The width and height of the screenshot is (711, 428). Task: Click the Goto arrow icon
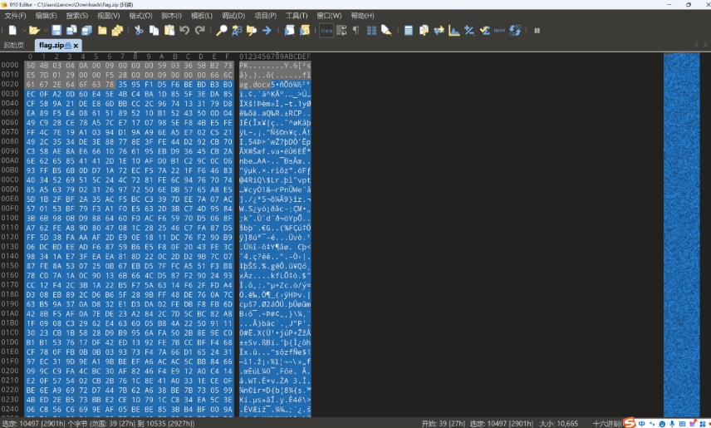(x=267, y=31)
